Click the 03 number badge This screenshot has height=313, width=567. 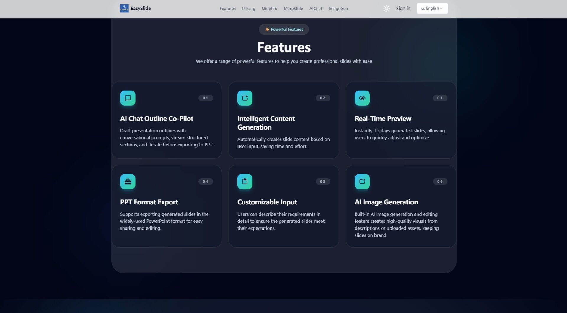(x=440, y=98)
